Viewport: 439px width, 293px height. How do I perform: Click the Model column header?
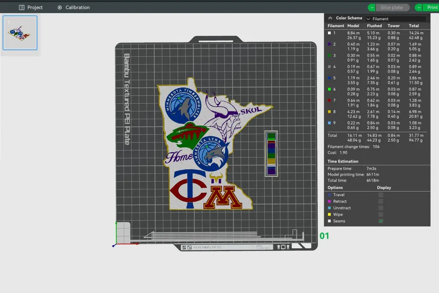(353, 26)
